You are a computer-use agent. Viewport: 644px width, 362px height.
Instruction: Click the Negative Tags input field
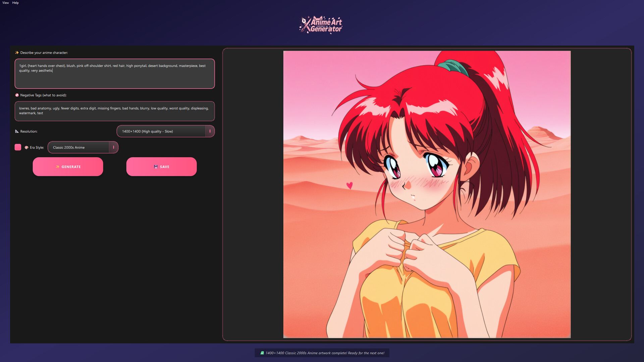(x=114, y=111)
